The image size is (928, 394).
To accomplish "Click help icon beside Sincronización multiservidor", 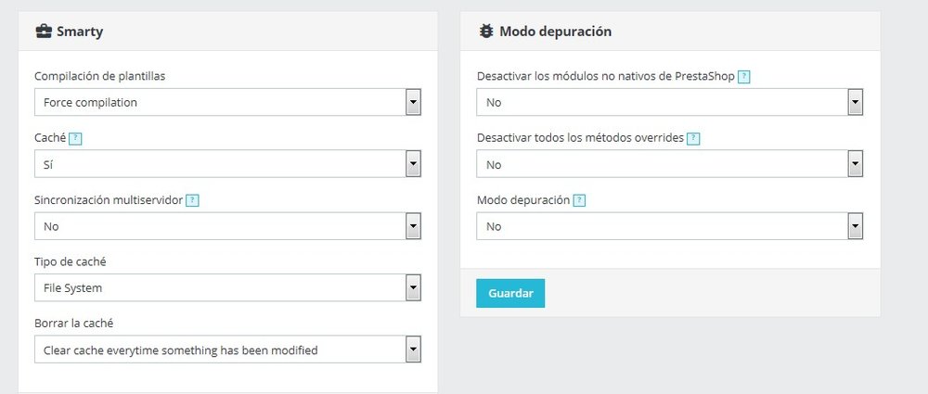I will click(x=192, y=200).
